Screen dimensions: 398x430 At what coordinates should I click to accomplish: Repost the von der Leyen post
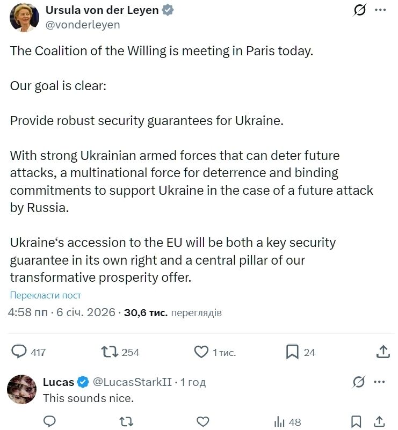click(x=110, y=352)
